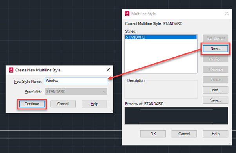Click the resize grip of Multiline Style dialog
Screen dimensions: 236x153
pos(230,143)
